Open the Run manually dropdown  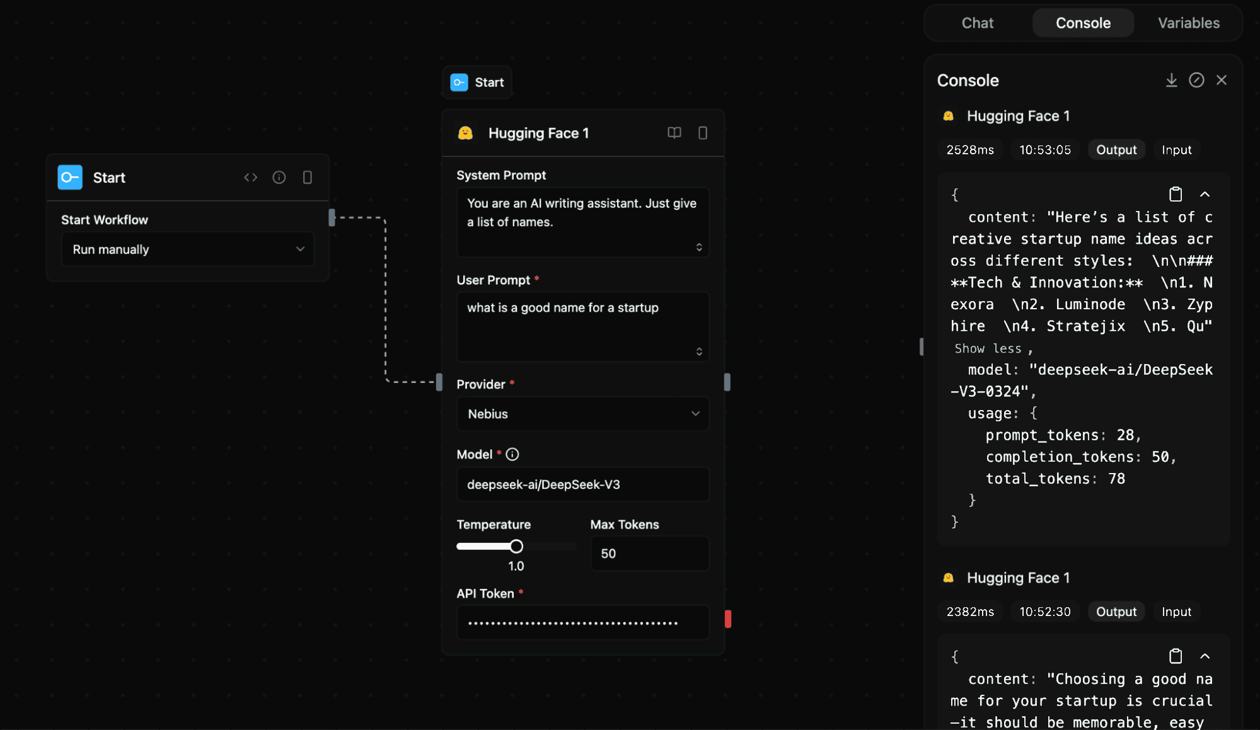point(187,249)
